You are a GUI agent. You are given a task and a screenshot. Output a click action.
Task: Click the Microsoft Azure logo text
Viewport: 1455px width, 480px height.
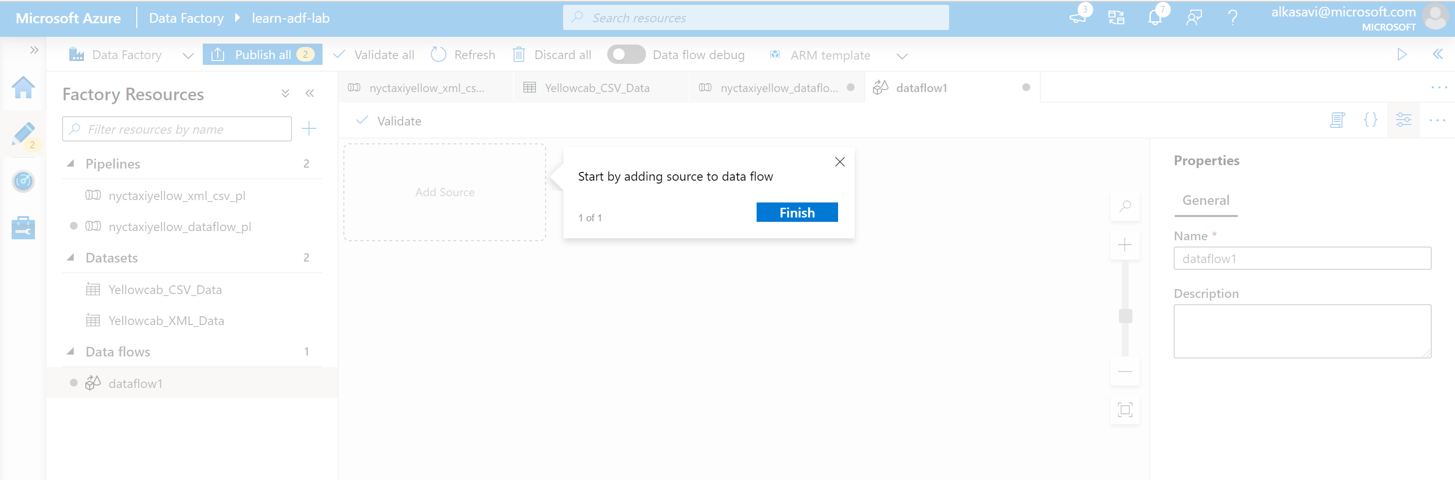(68, 18)
